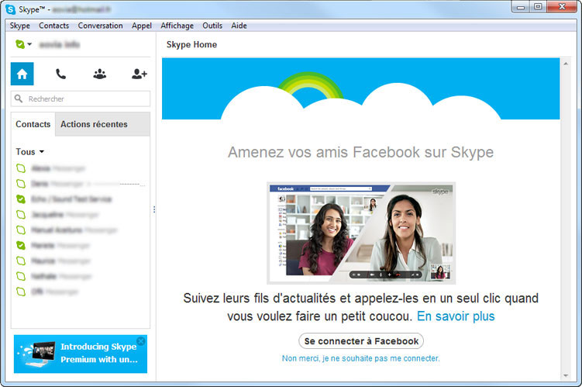Screen dimensions: 582x387
Task: Select the fourth contact in the list
Action: (80, 215)
